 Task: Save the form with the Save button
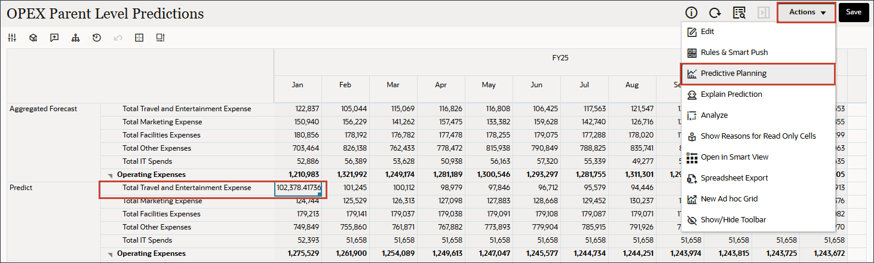coord(854,13)
